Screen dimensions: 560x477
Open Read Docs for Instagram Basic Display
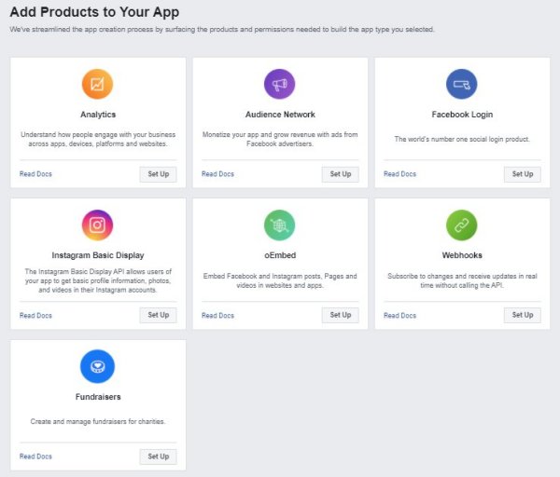pyautogui.click(x=35, y=316)
